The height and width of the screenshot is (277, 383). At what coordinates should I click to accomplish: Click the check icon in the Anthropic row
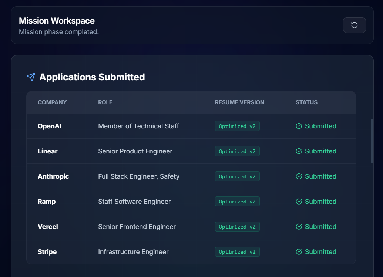299,176
